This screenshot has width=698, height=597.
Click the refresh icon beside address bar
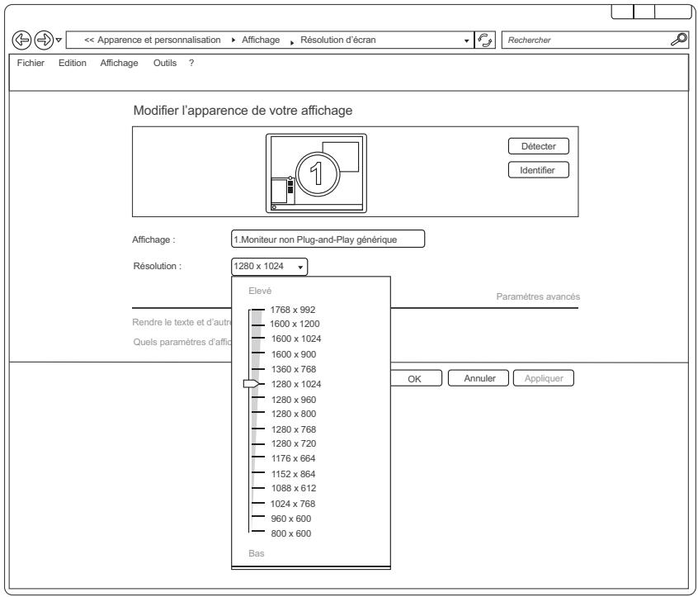pos(483,40)
